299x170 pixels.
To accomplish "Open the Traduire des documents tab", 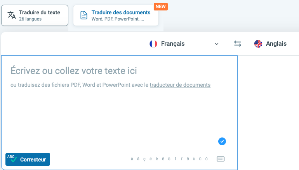I will 116,15.
